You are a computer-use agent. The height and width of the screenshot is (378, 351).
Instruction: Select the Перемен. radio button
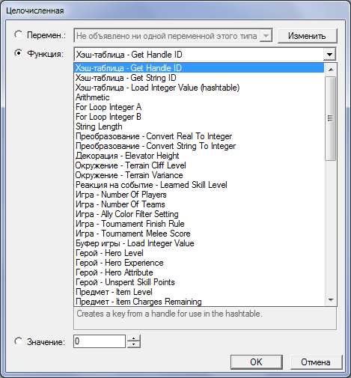[x=19, y=34]
